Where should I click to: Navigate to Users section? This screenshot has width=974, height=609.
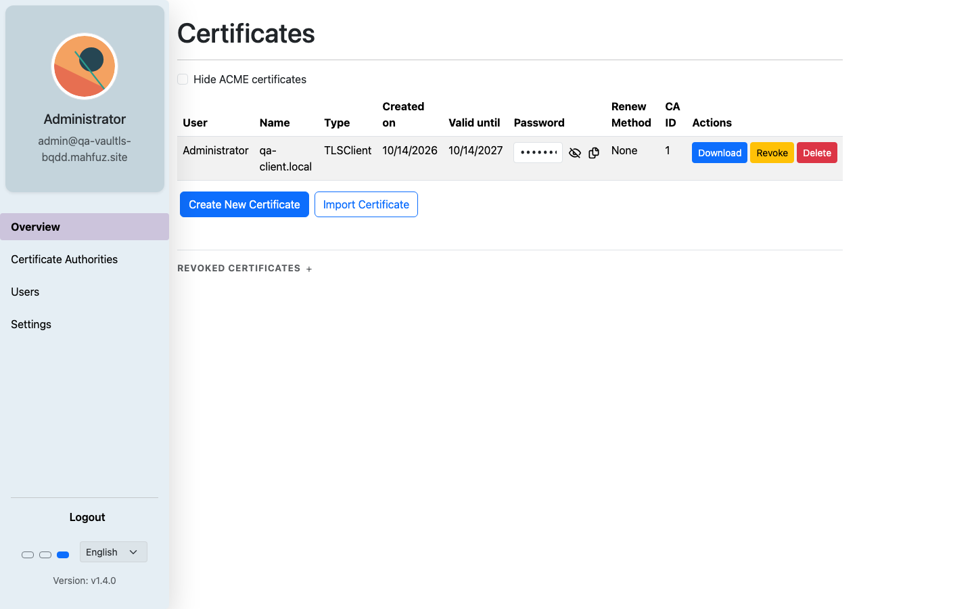(x=85, y=292)
